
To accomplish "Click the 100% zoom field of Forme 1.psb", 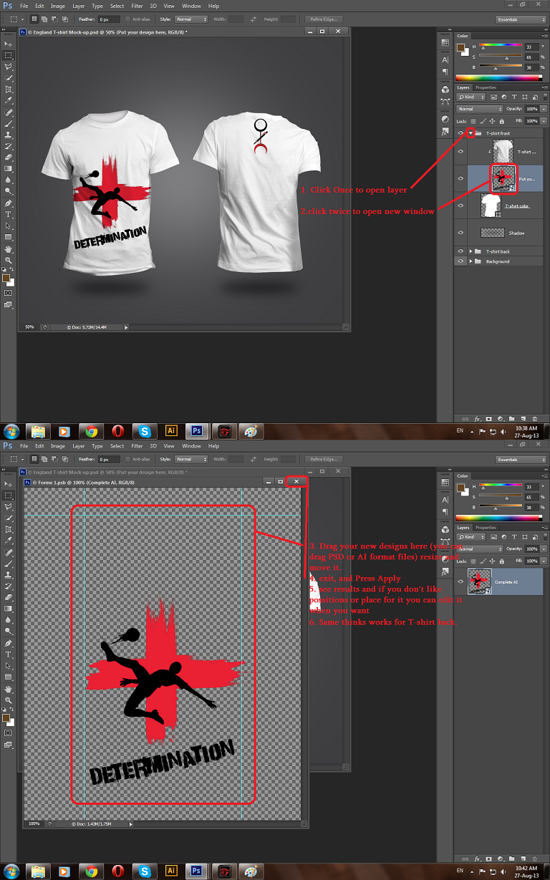I will [x=34, y=824].
